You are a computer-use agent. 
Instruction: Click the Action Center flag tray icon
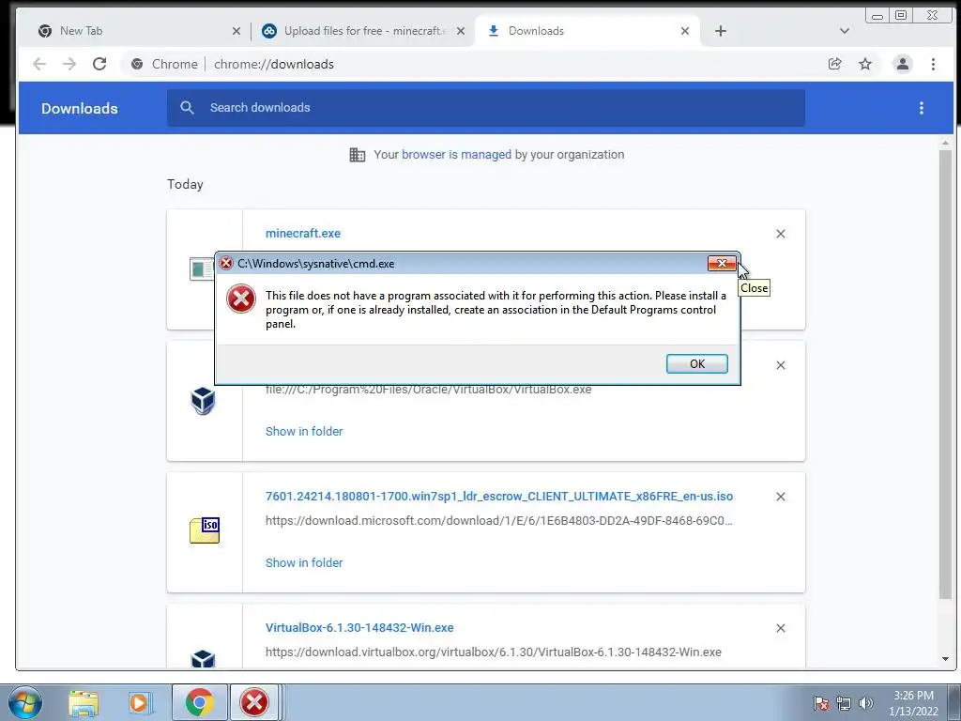point(820,703)
